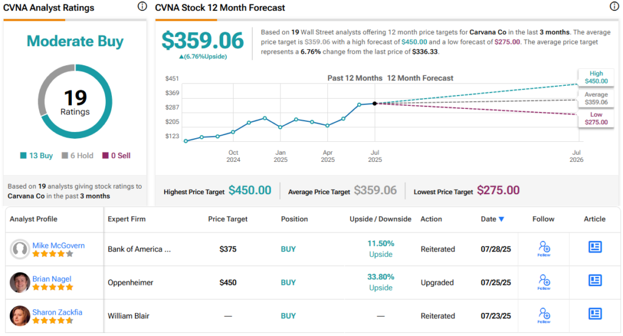
Task: Click the 33.80% Upside cell
Action: coord(381,282)
